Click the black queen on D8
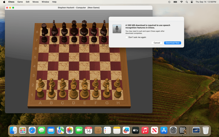The width and height of the screenshot is (219, 137). tap(74, 28)
